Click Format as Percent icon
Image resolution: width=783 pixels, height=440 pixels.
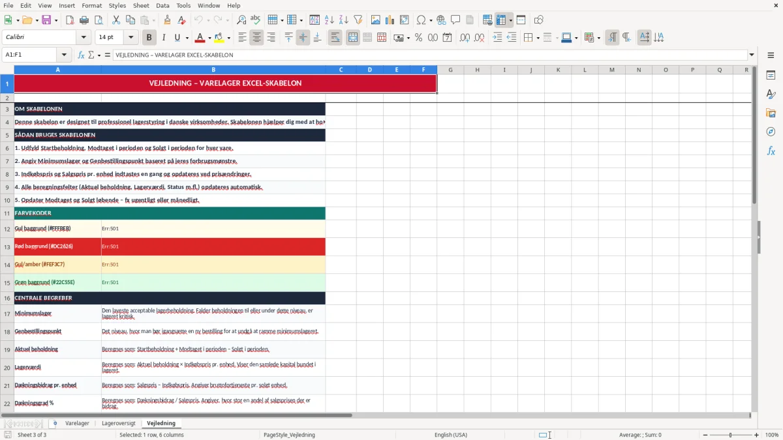[x=418, y=38]
